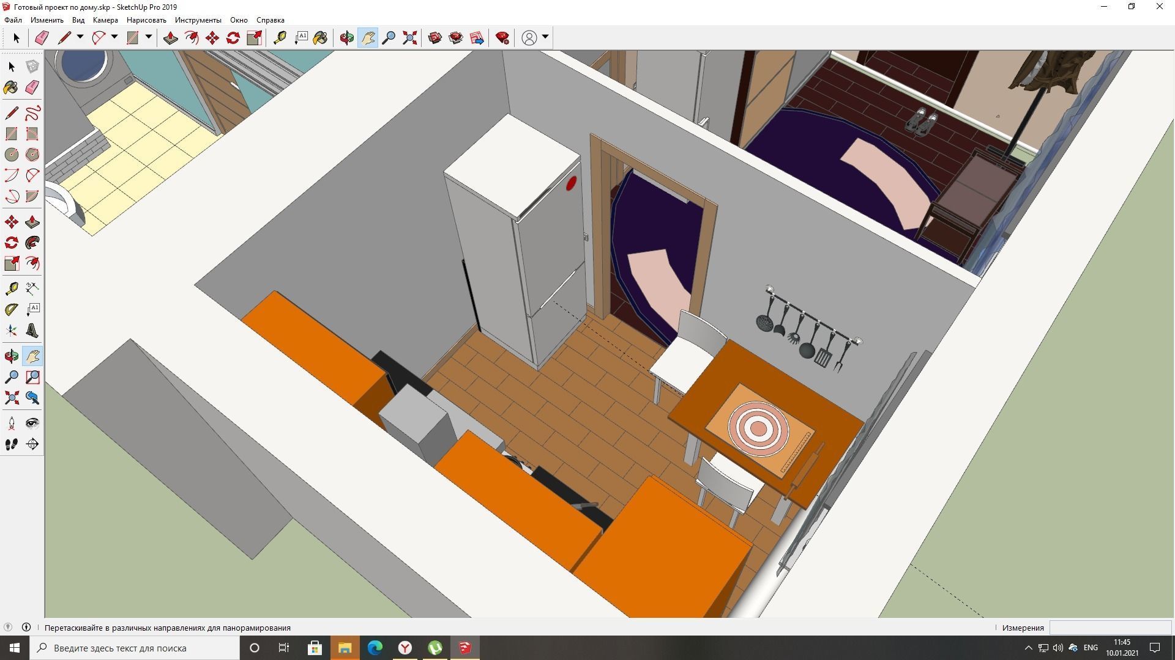Select the Position Camera tool
Viewport: 1175px width, 660px height.
[12, 424]
